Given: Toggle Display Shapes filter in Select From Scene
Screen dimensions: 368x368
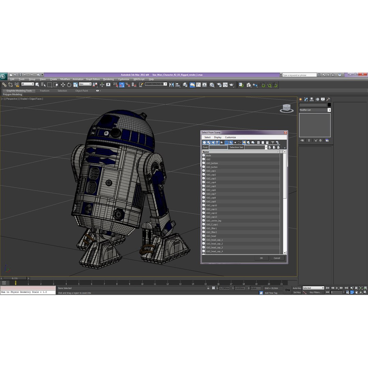Looking at the screenshot, I should 209,142.
